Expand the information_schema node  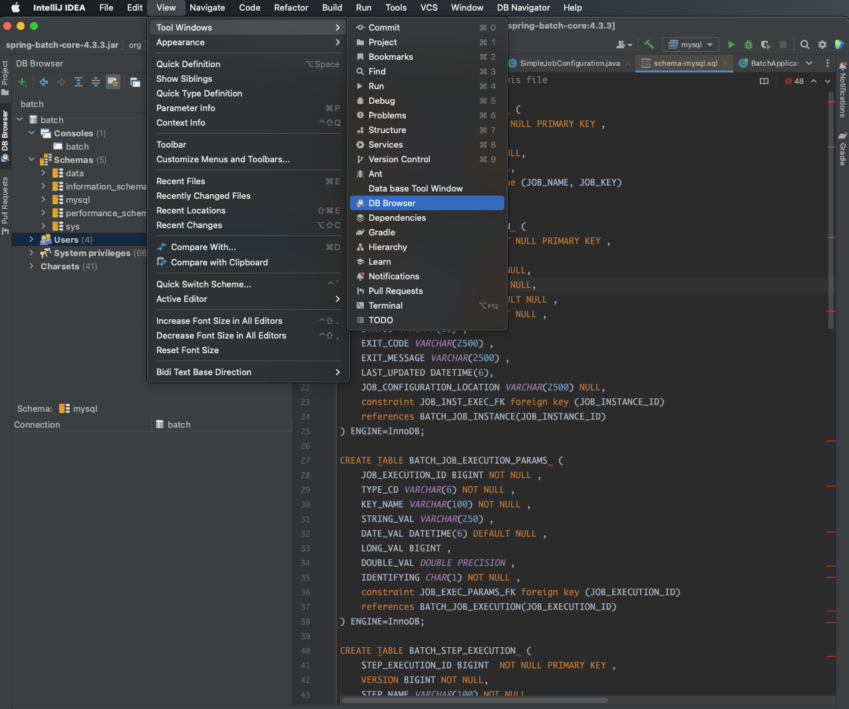43,186
